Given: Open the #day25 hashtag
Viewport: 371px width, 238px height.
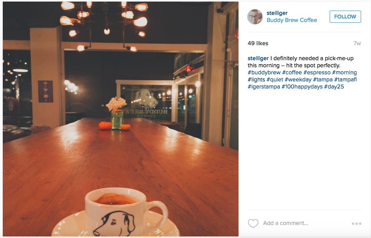Looking at the screenshot, I should point(334,87).
